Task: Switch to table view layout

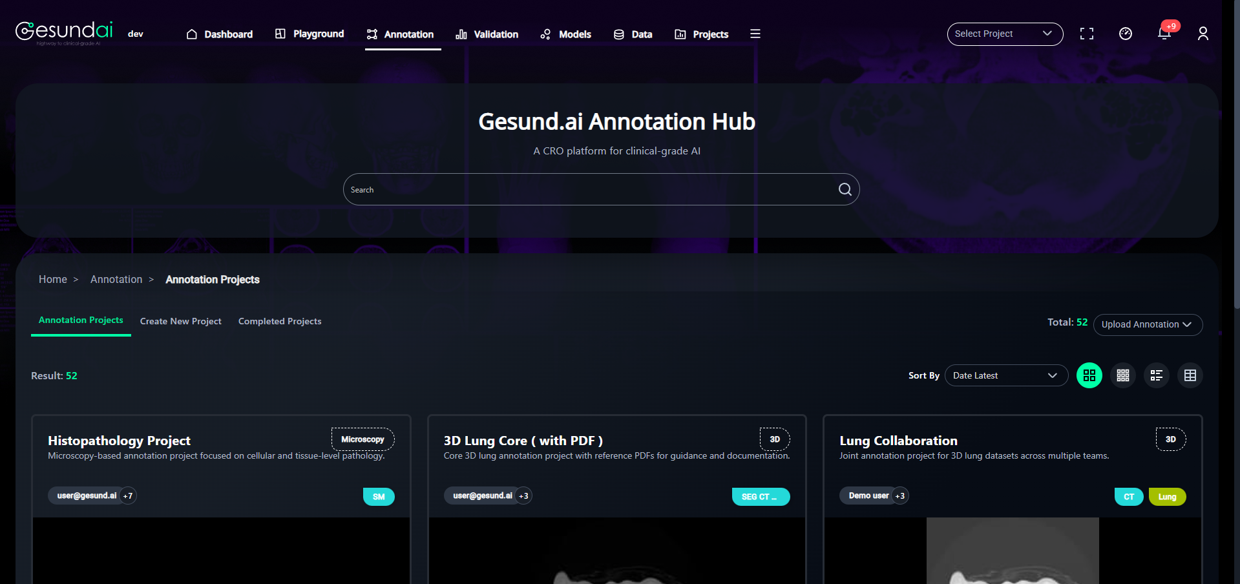Action: [1190, 375]
